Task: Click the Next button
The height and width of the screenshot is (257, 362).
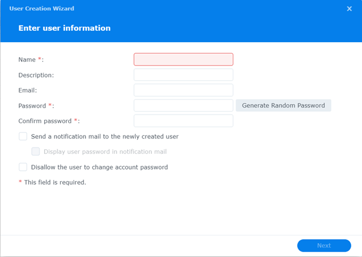Action: click(324, 245)
